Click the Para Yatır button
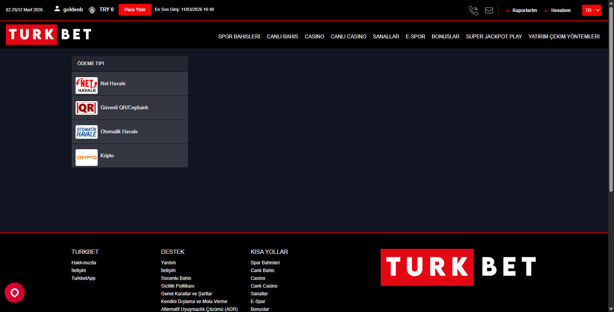The height and width of the screenshot is (312, 614). click(135, 10)
